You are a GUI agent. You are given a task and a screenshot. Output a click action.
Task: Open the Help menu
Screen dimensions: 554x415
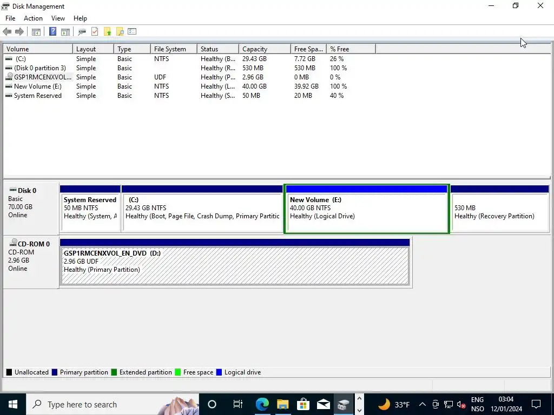[x=80, y=18]
